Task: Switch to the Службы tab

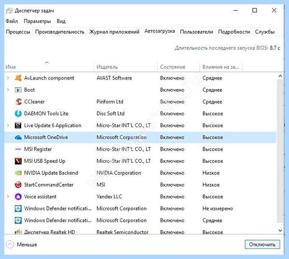Action: 264,32
